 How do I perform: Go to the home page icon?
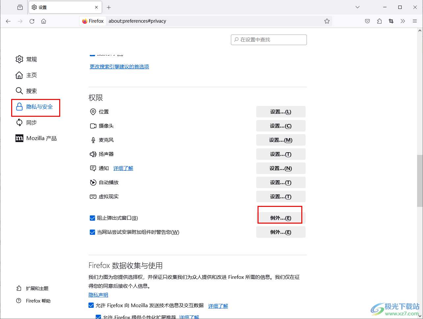[x=43, y=21]
